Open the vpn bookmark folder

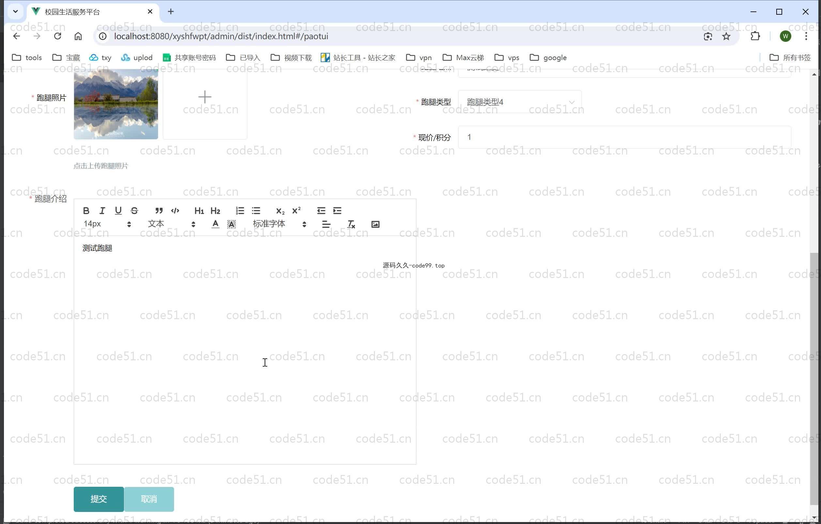point(419,58)
